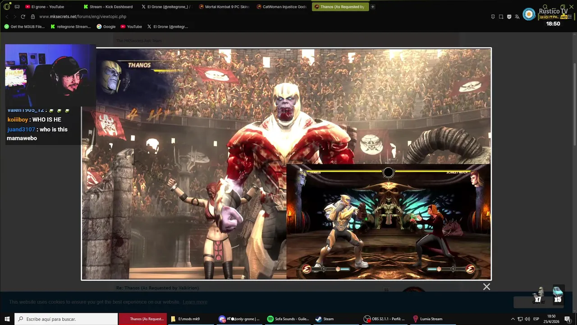Image resolution: width=577 pixels, height=325 pixels.
Task: Open the workspaces icon next to Opera logo
Action: 17,7
